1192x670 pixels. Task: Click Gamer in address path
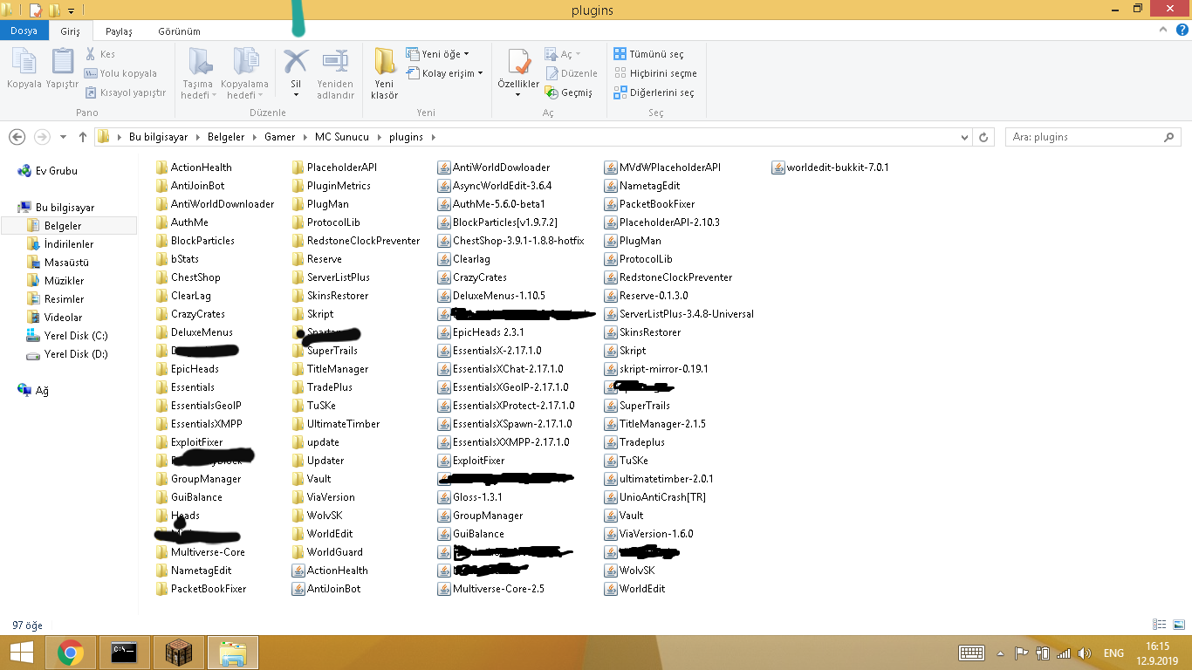click(280, 137)
